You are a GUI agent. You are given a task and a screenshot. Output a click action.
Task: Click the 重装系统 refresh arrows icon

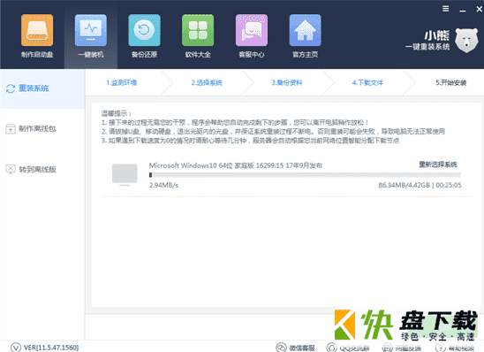click(x=11, y=88)
